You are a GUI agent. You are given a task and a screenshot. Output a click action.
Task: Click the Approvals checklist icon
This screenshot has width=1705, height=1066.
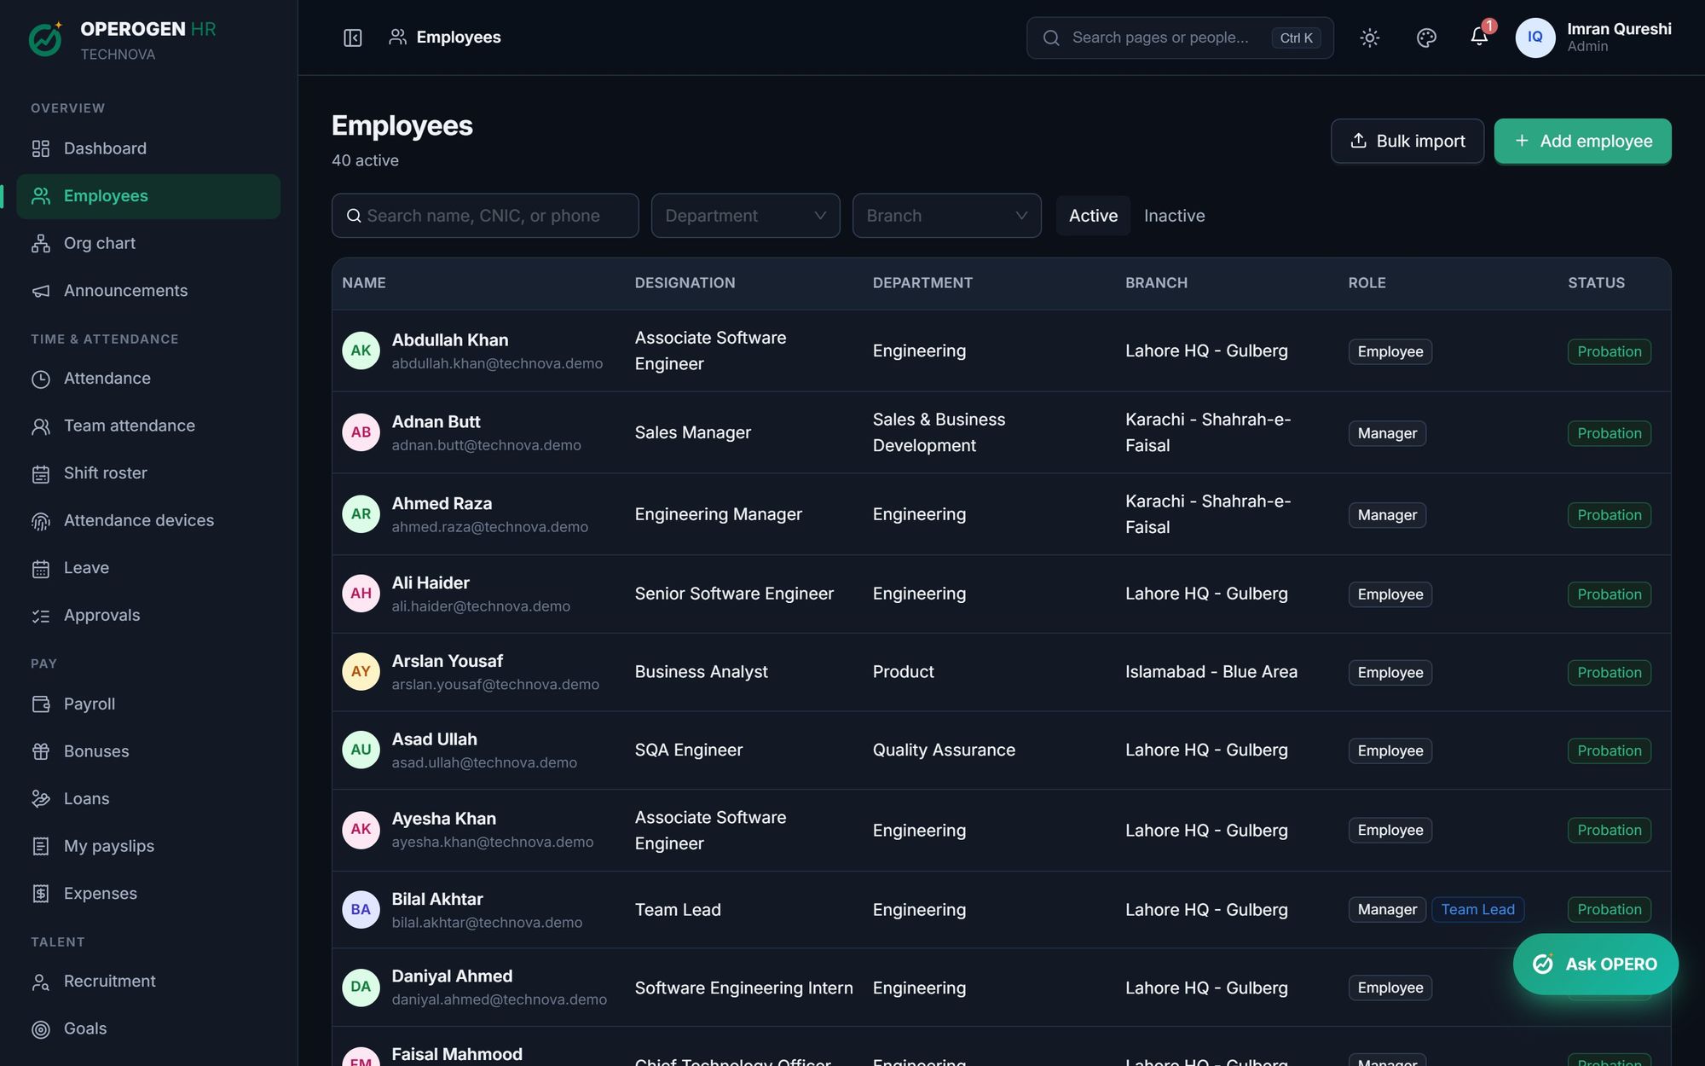point(41,616)
